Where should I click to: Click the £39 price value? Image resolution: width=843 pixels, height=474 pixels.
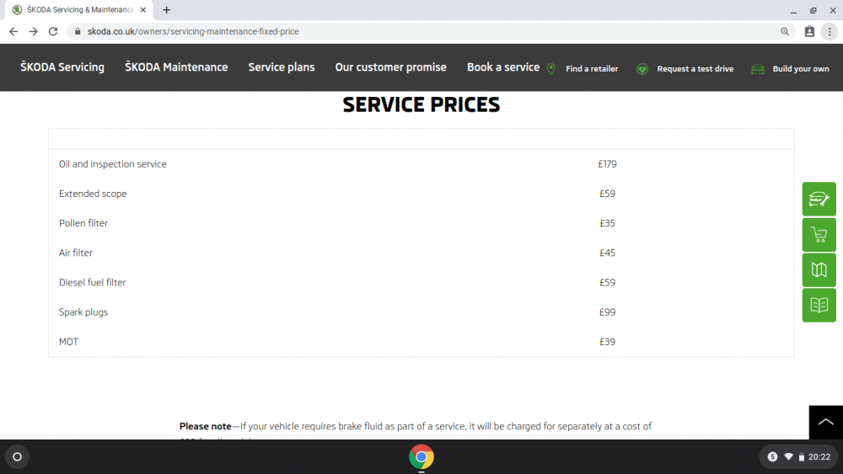(x=608, y=342)
